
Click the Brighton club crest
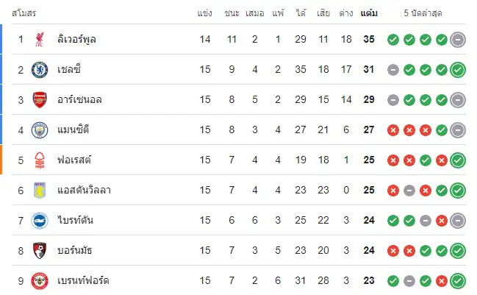40,221
